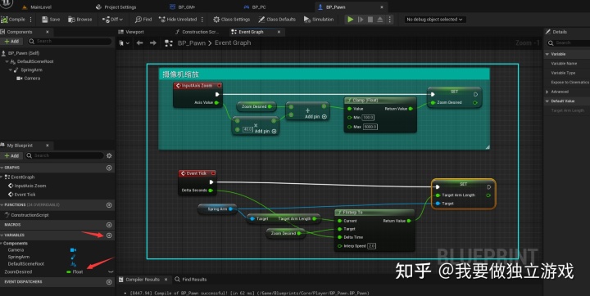Click the Stop playback button
Screen dimensions: 590x296
(x=370, y=19)
